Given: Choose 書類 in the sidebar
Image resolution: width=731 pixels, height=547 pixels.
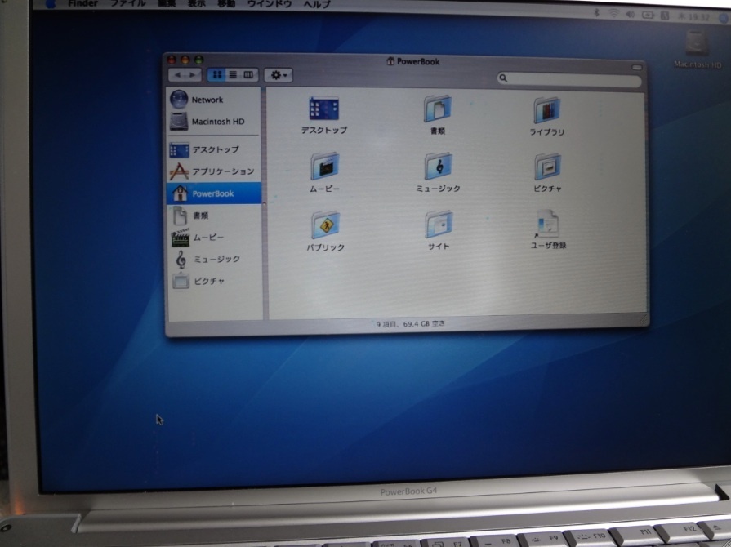Looking at the screenshot, I should click(x=213, y=216).
